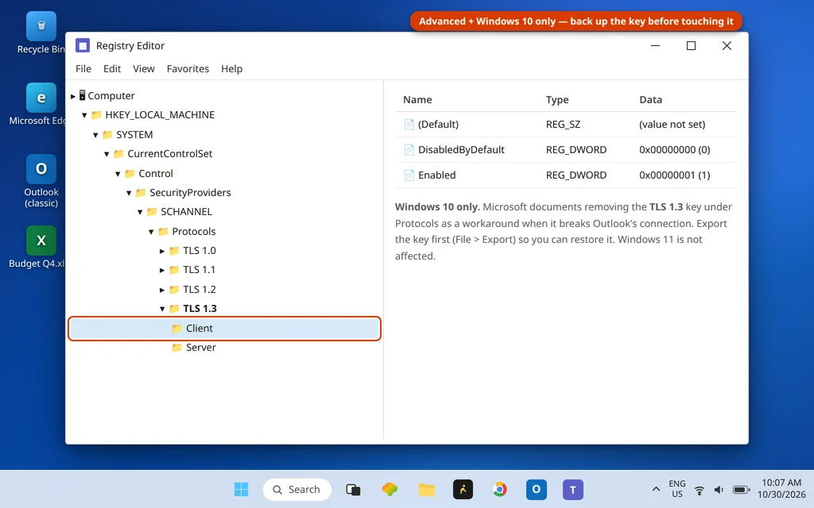Click the TLS 1.2 folder icon
Viewport: 814px width, 508px height.
174,290
